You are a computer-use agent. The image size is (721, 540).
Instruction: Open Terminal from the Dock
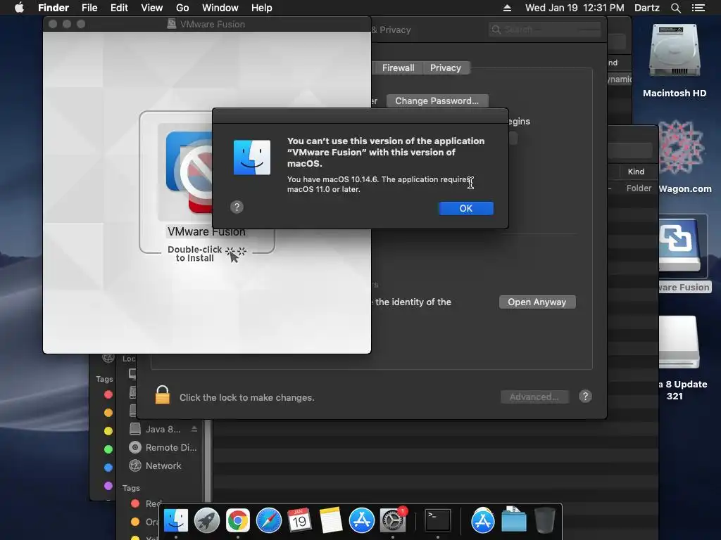pyautogui.click(x=437, y=521)
